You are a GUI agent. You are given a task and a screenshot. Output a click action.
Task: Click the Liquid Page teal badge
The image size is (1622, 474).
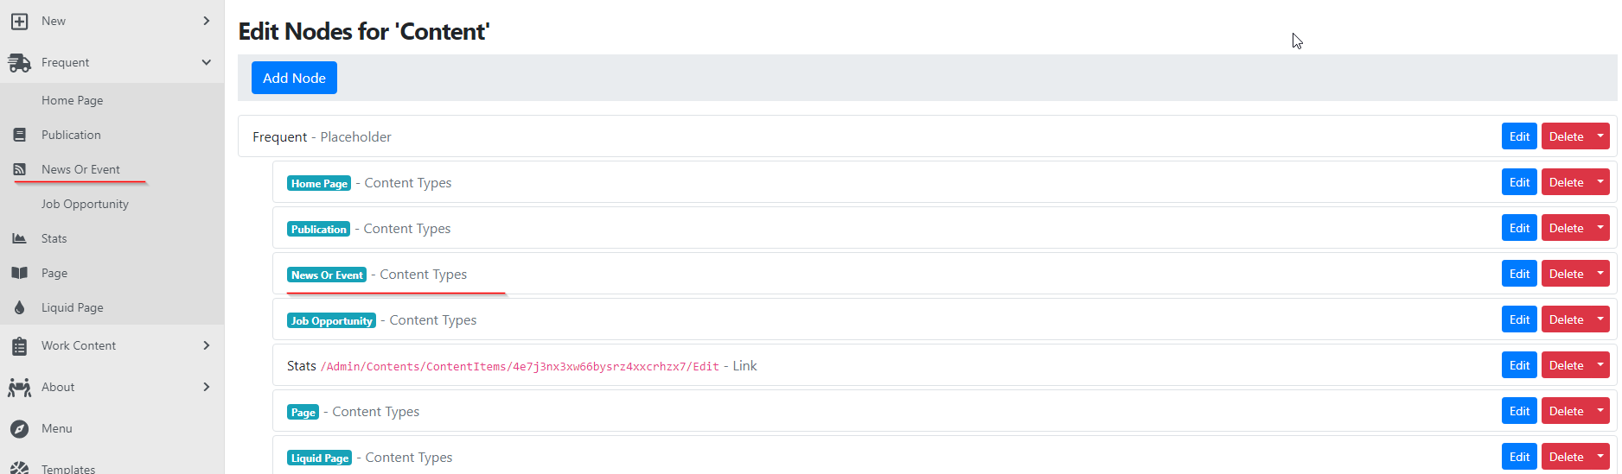319,458
